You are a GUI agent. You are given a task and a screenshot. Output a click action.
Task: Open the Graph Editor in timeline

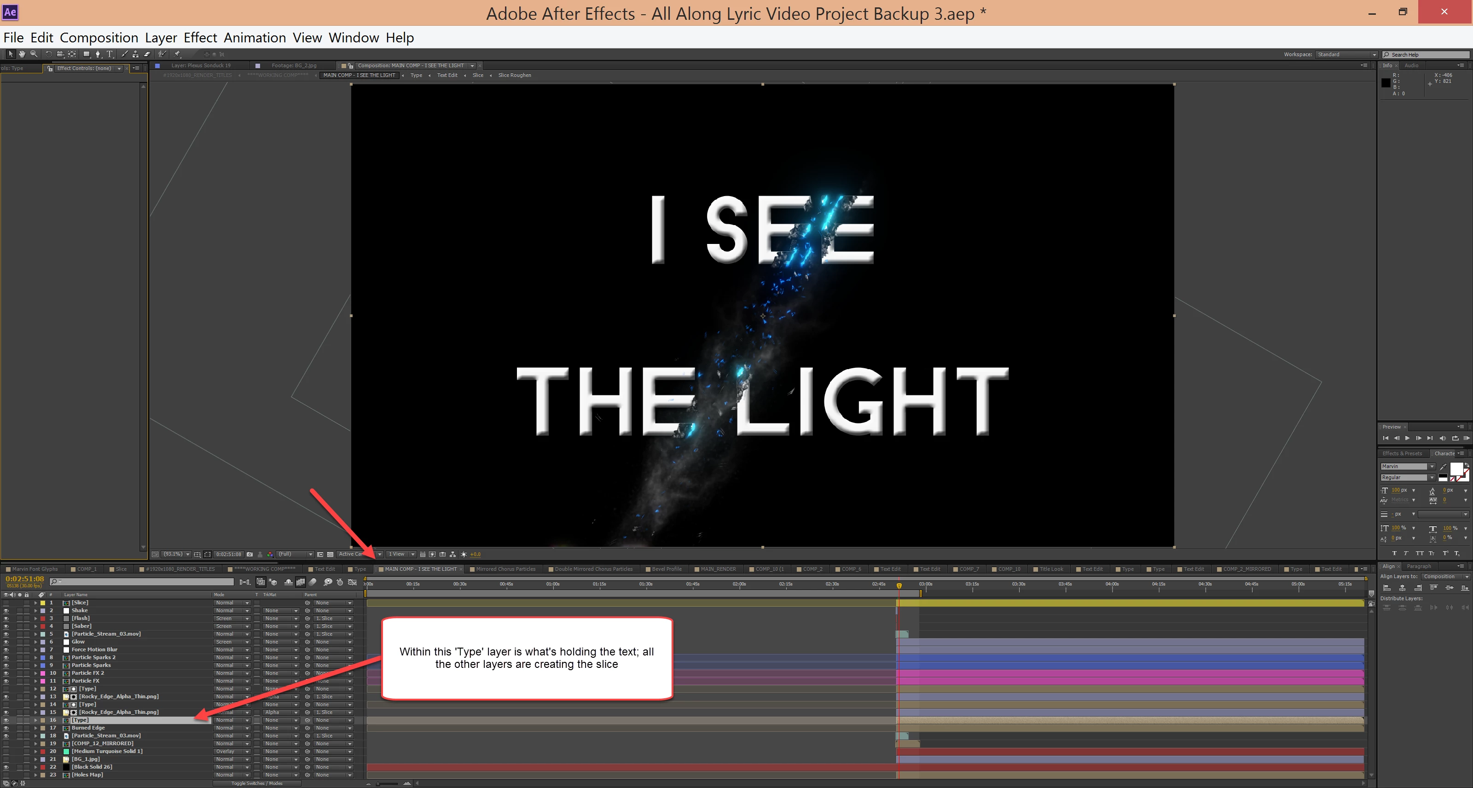352,582
